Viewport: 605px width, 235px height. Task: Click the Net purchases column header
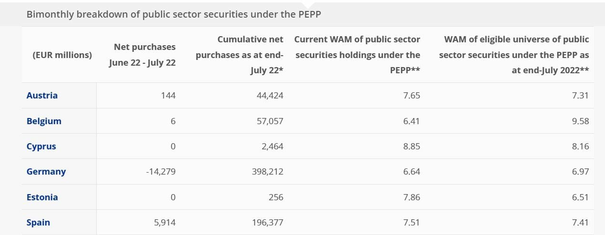pyautogui.click(x=142, y=55)
